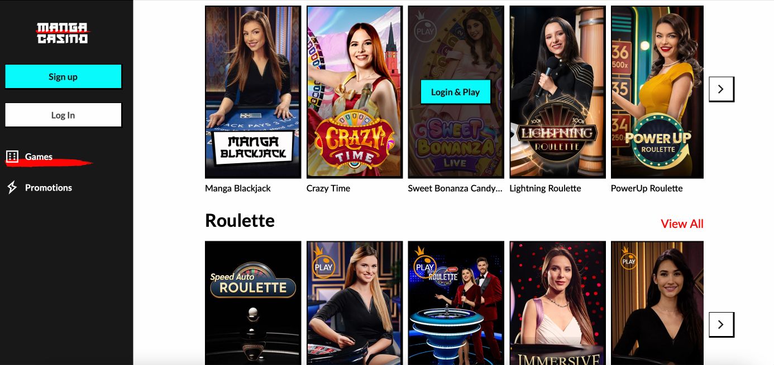Click the Games dice icon in sidebar
The width and height of the screenshot is (774, 365).
pyautogui.click(x=12, y=157)
